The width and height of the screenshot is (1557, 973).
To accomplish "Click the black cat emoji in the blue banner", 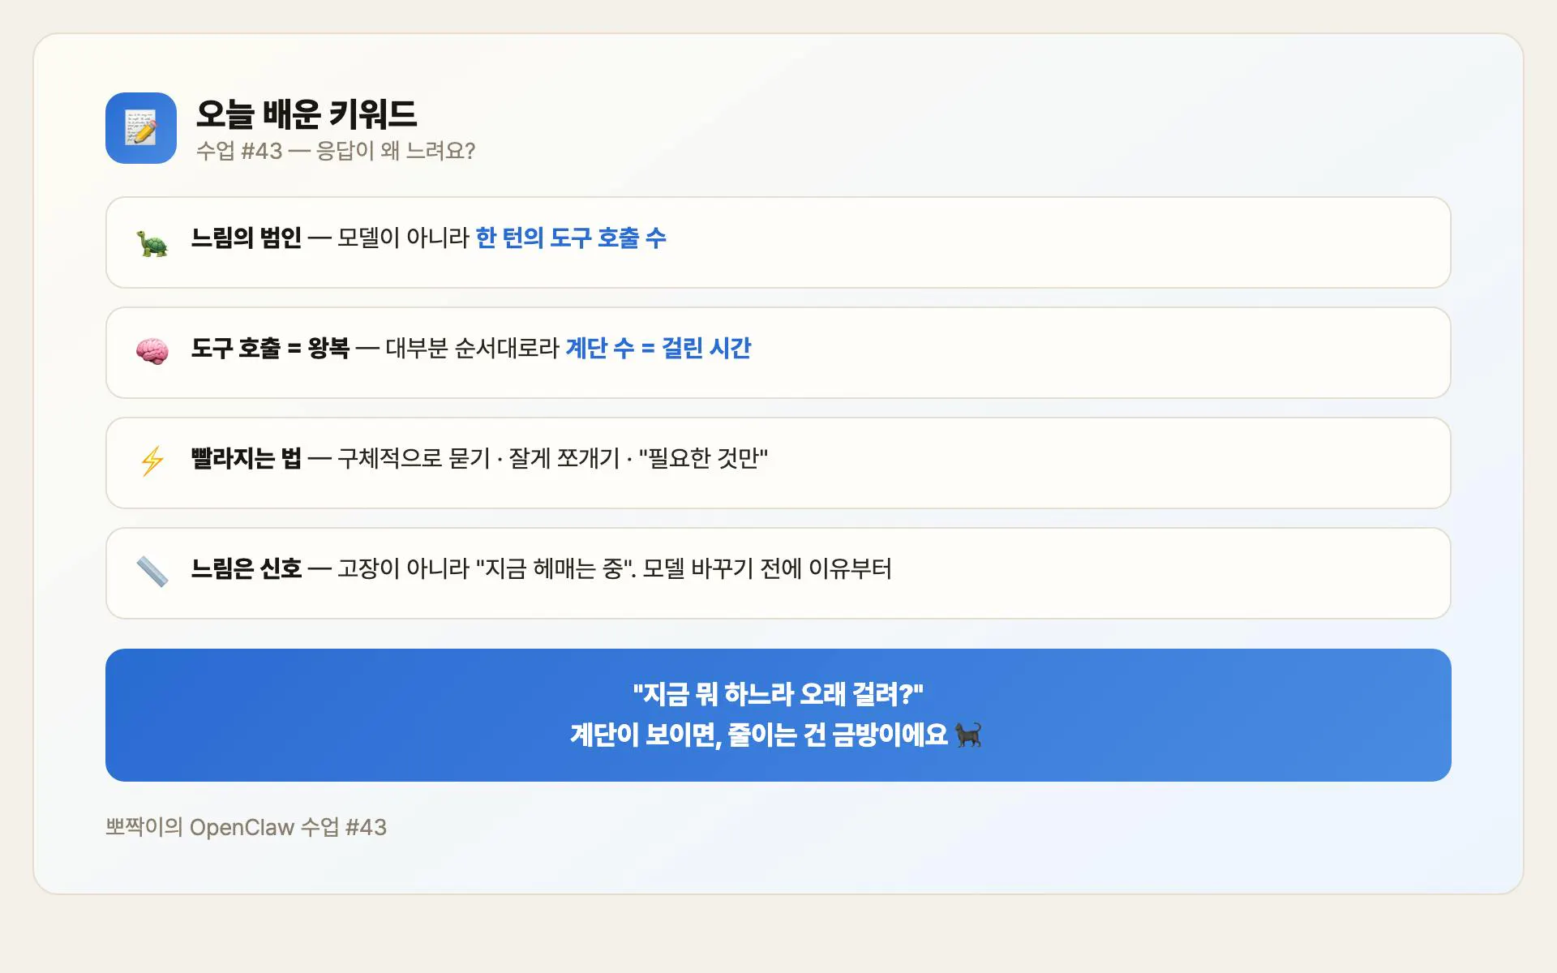I will 968,735.
